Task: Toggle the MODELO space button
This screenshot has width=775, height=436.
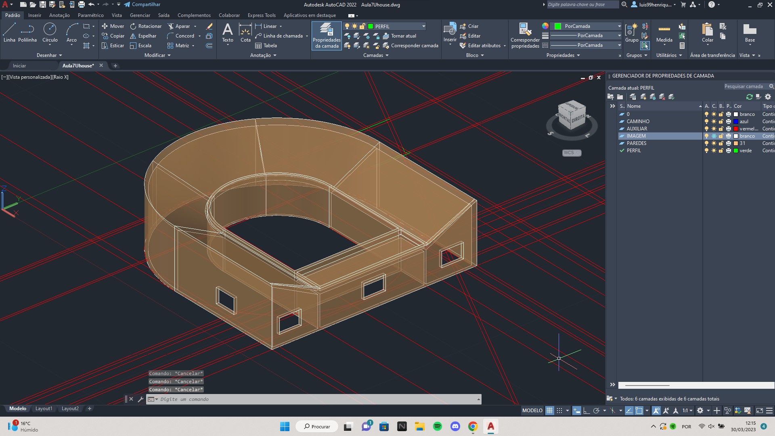Action: pyautogui.click(x=532, y=411)
